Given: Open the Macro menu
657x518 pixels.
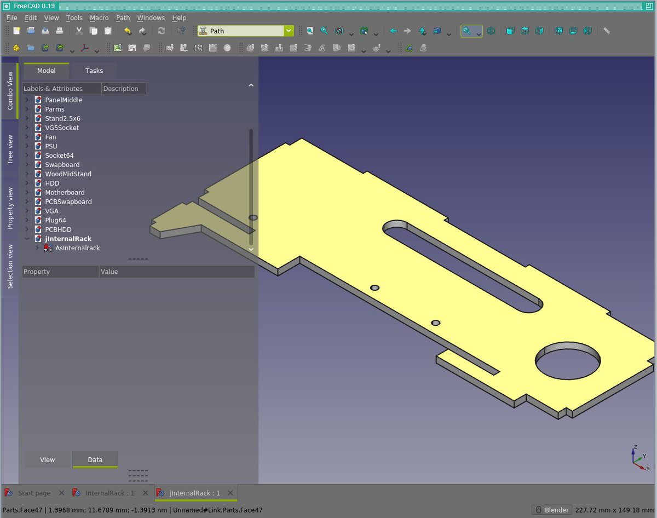Looking at the screenshot, I should (99, 18).
